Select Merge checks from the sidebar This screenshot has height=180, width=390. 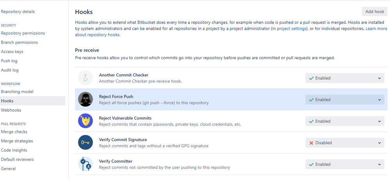point(14,132)
